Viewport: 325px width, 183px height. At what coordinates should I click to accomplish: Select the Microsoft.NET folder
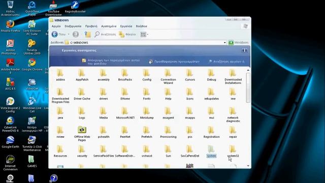[125, 113]
